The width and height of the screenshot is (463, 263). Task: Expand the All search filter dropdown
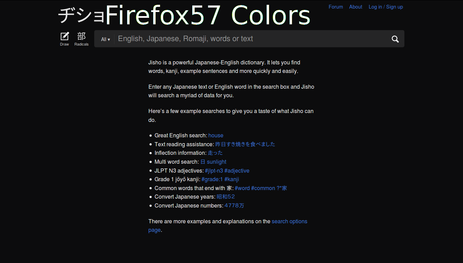(106, 39)
